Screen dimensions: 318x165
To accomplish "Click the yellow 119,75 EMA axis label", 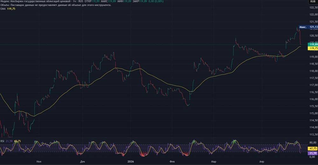I will 313,48.
